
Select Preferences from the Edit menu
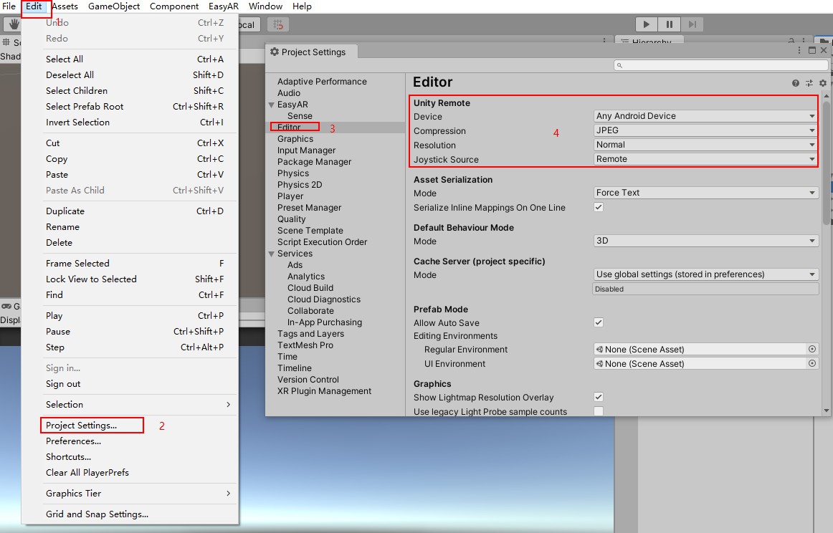click(x=73, y=441)
